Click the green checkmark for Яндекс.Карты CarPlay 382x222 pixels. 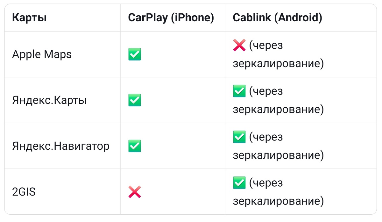(x=134, y=100)
